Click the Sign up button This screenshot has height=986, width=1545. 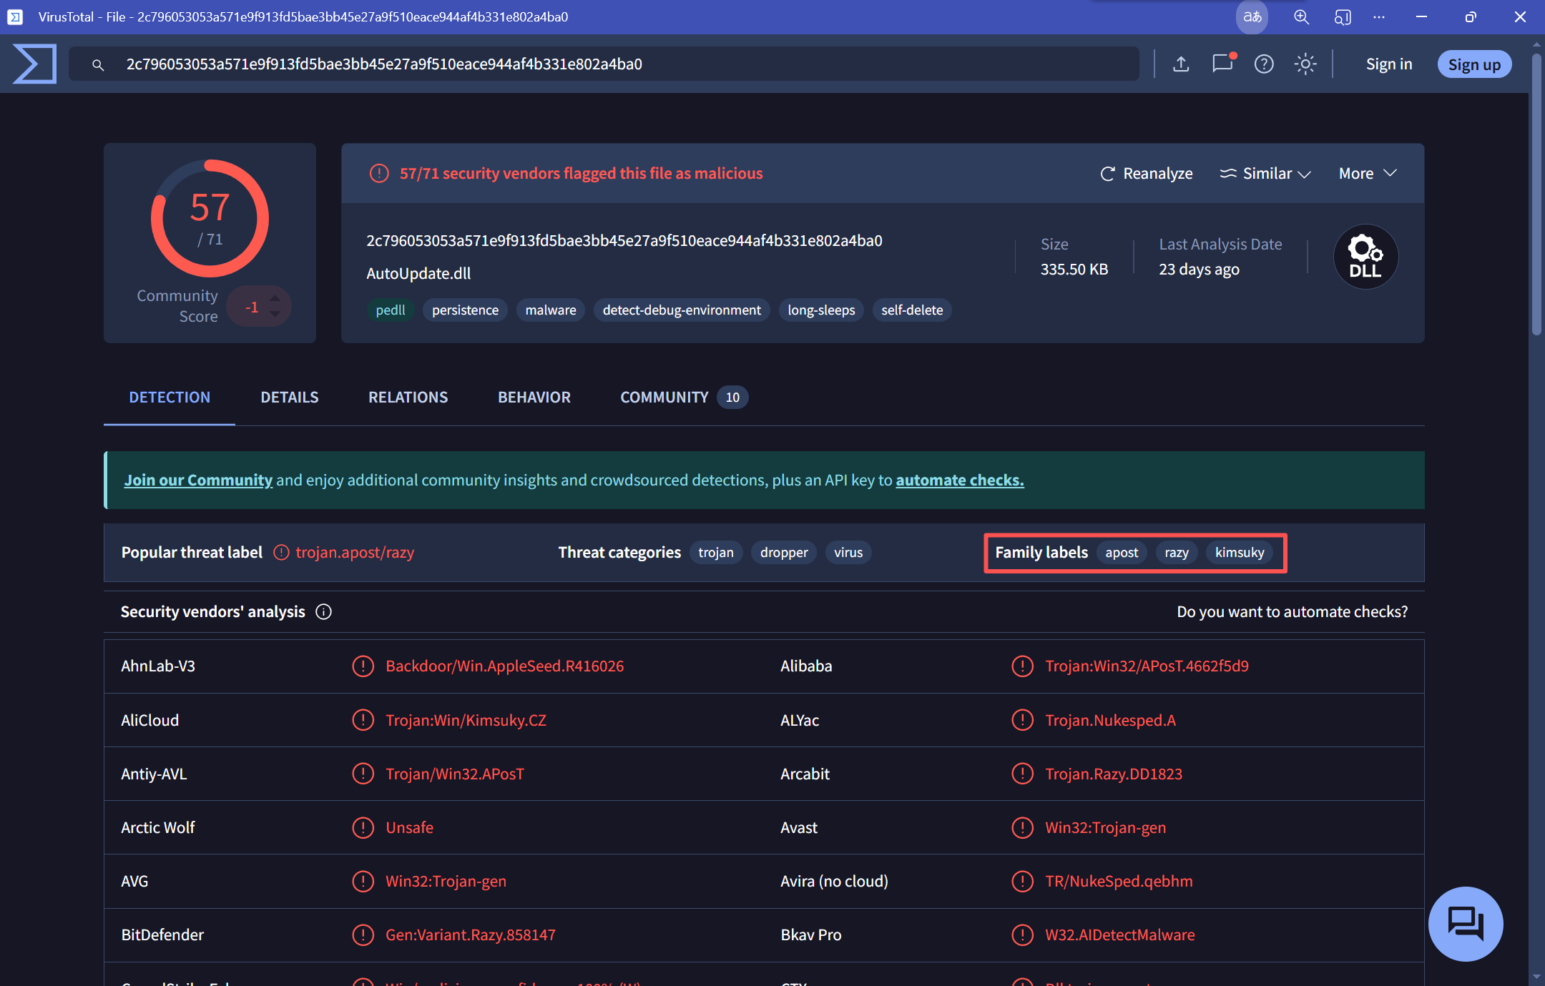[x=1474, y=64]
